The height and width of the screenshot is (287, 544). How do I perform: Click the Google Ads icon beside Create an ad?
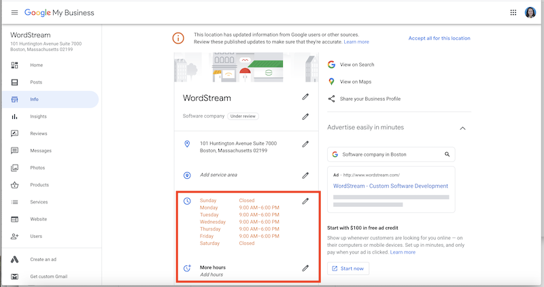click(14, 260)
